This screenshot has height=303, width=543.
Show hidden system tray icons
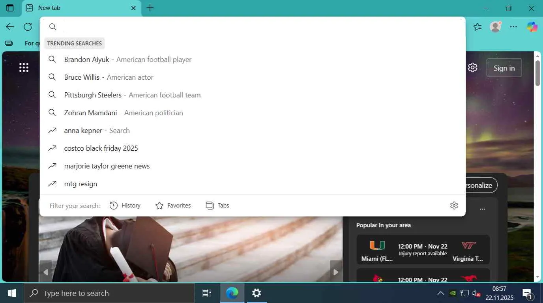point(440,293)
